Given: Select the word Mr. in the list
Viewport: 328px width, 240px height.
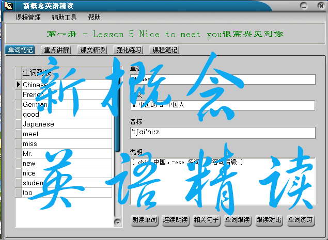Looking at the screenshot, I should click(67, 153).
